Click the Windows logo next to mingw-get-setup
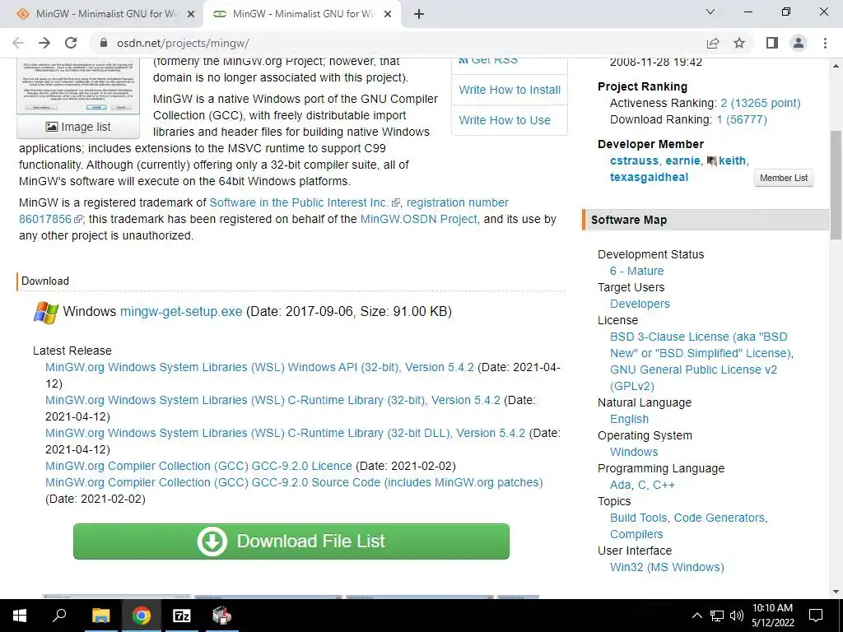843x632 pixels. (x=46, y=312)
